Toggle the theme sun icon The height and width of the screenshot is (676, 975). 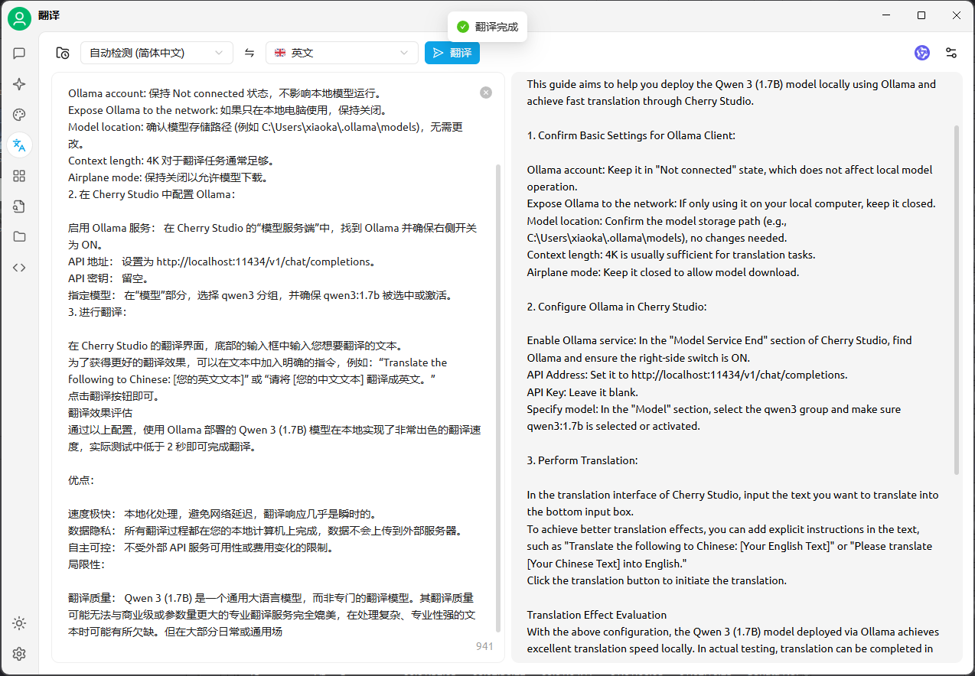(19, 623)
